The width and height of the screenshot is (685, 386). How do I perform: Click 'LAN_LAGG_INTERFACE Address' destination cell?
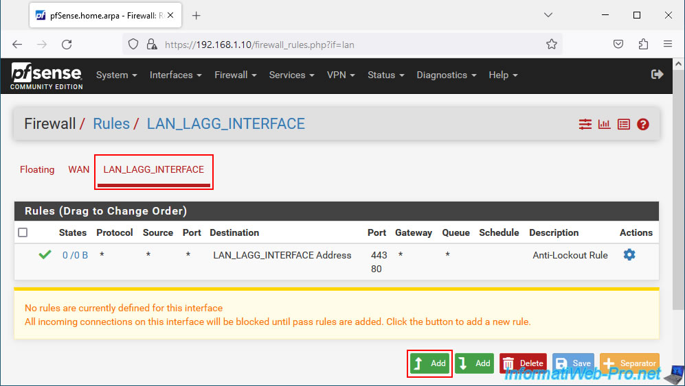[282, 255]
